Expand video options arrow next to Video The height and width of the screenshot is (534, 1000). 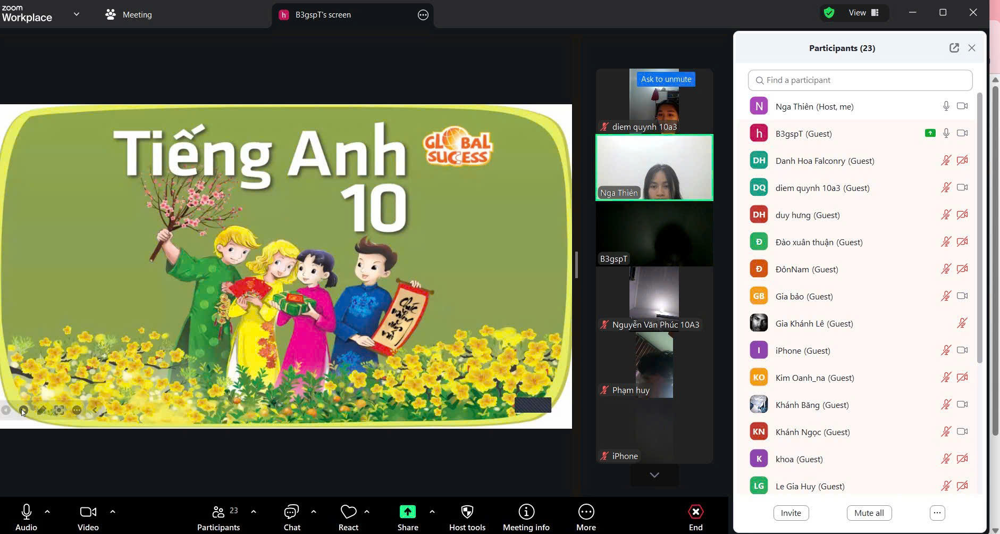113,512
